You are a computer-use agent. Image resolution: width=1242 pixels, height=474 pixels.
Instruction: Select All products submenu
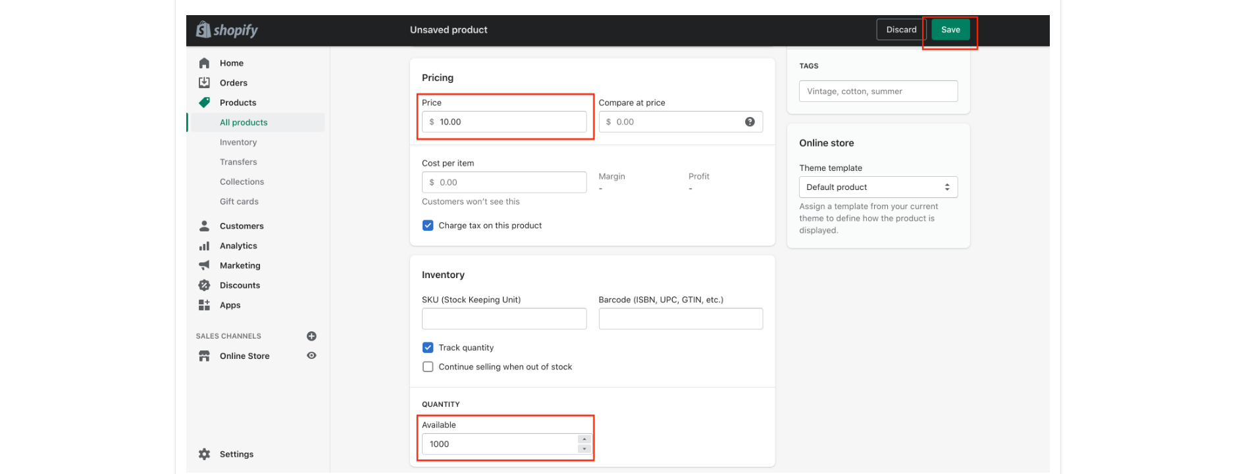click(244, 122)
